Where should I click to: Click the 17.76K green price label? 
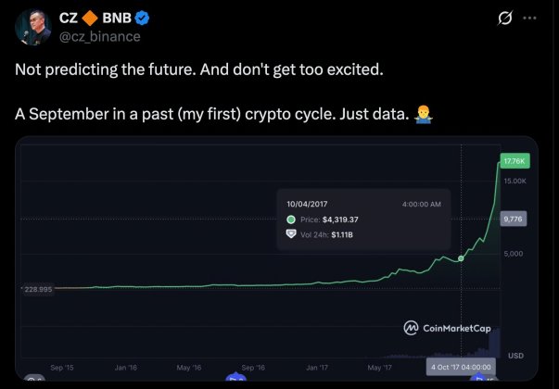[x=513, y=162]
